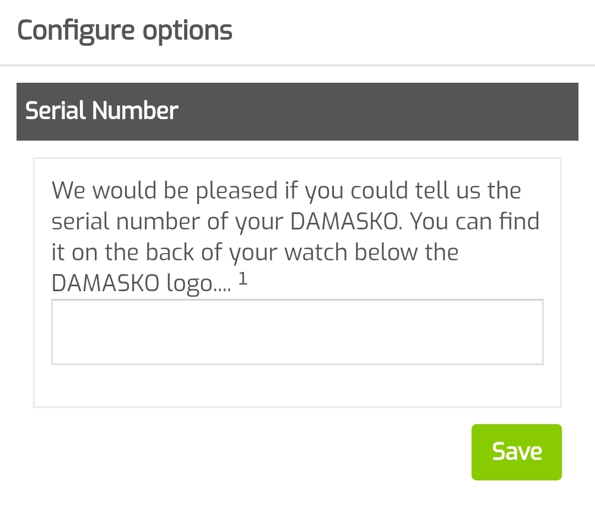Click the small 1 after 'logo....'

243,280
